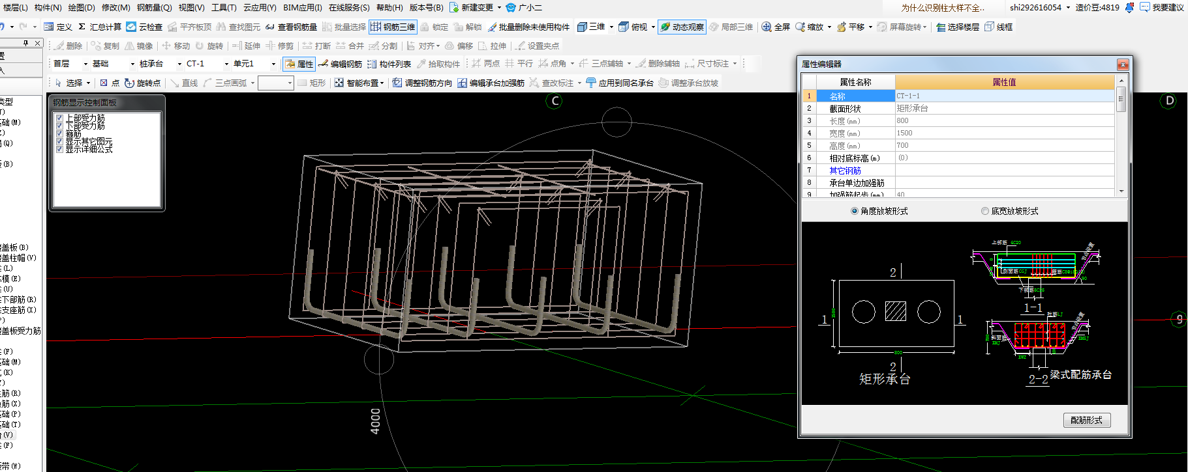Click the 为什么识别柱大样不全 hint link
The image size is (1188, 472).
pos(943,8)
